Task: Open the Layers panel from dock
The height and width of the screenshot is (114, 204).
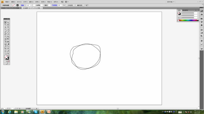Action: [201, 49]
